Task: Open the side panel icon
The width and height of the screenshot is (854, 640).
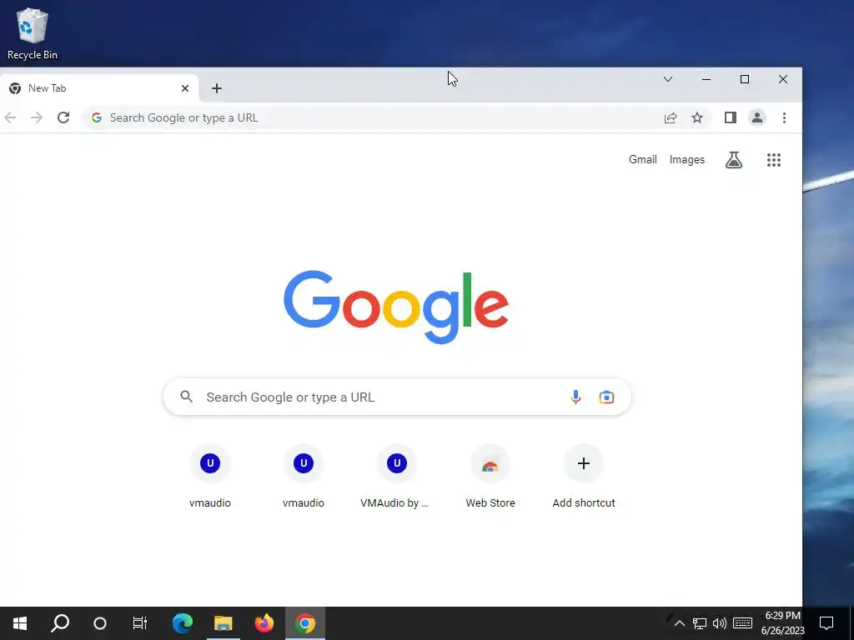Action: click(731, 117)
